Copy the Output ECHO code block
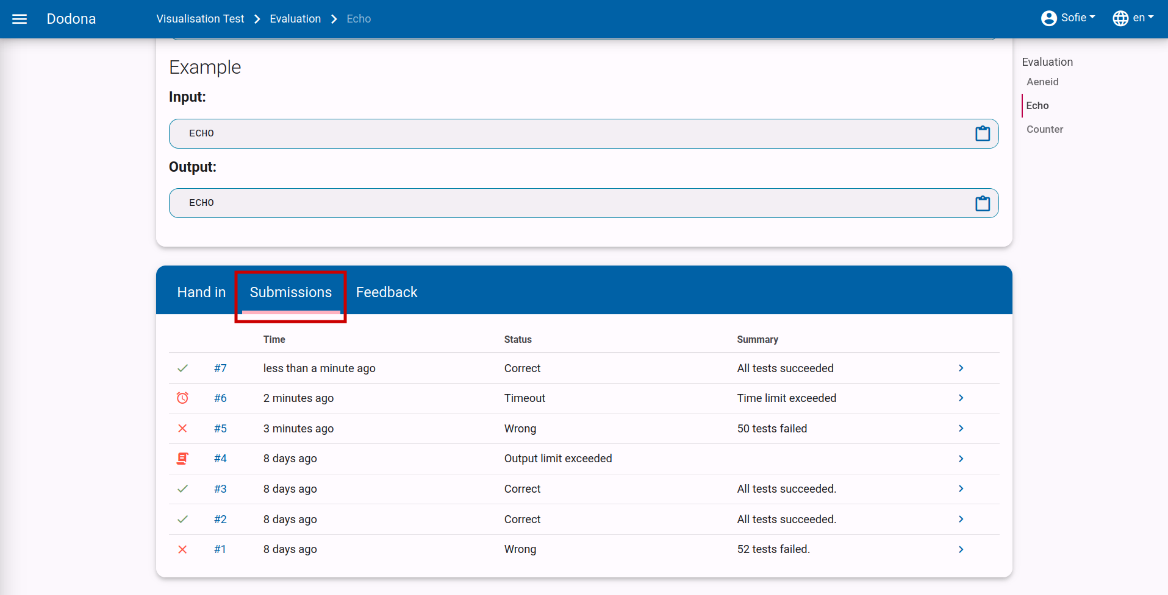This screenshot has width=1168, height=595. tap(982, 203)
